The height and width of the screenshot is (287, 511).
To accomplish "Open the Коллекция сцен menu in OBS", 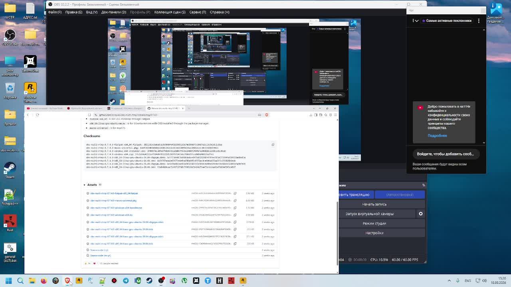I will coord(170,12).
